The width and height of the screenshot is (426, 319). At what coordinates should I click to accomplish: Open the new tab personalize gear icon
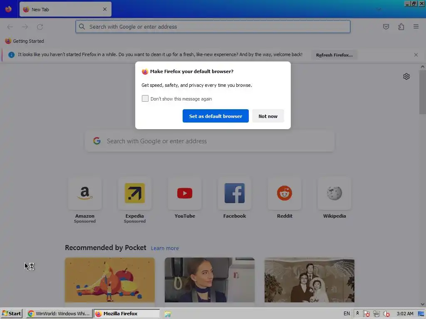406,76
